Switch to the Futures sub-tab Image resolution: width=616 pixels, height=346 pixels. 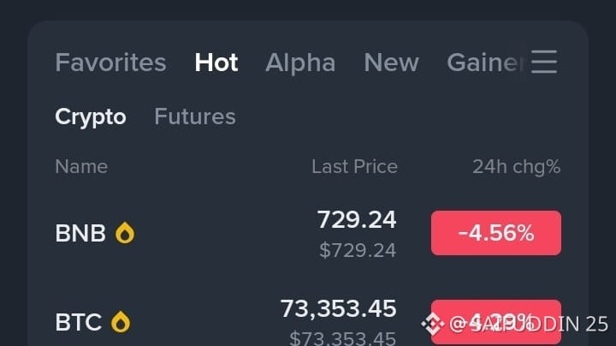pyautogui.click(x=195, y=116)
